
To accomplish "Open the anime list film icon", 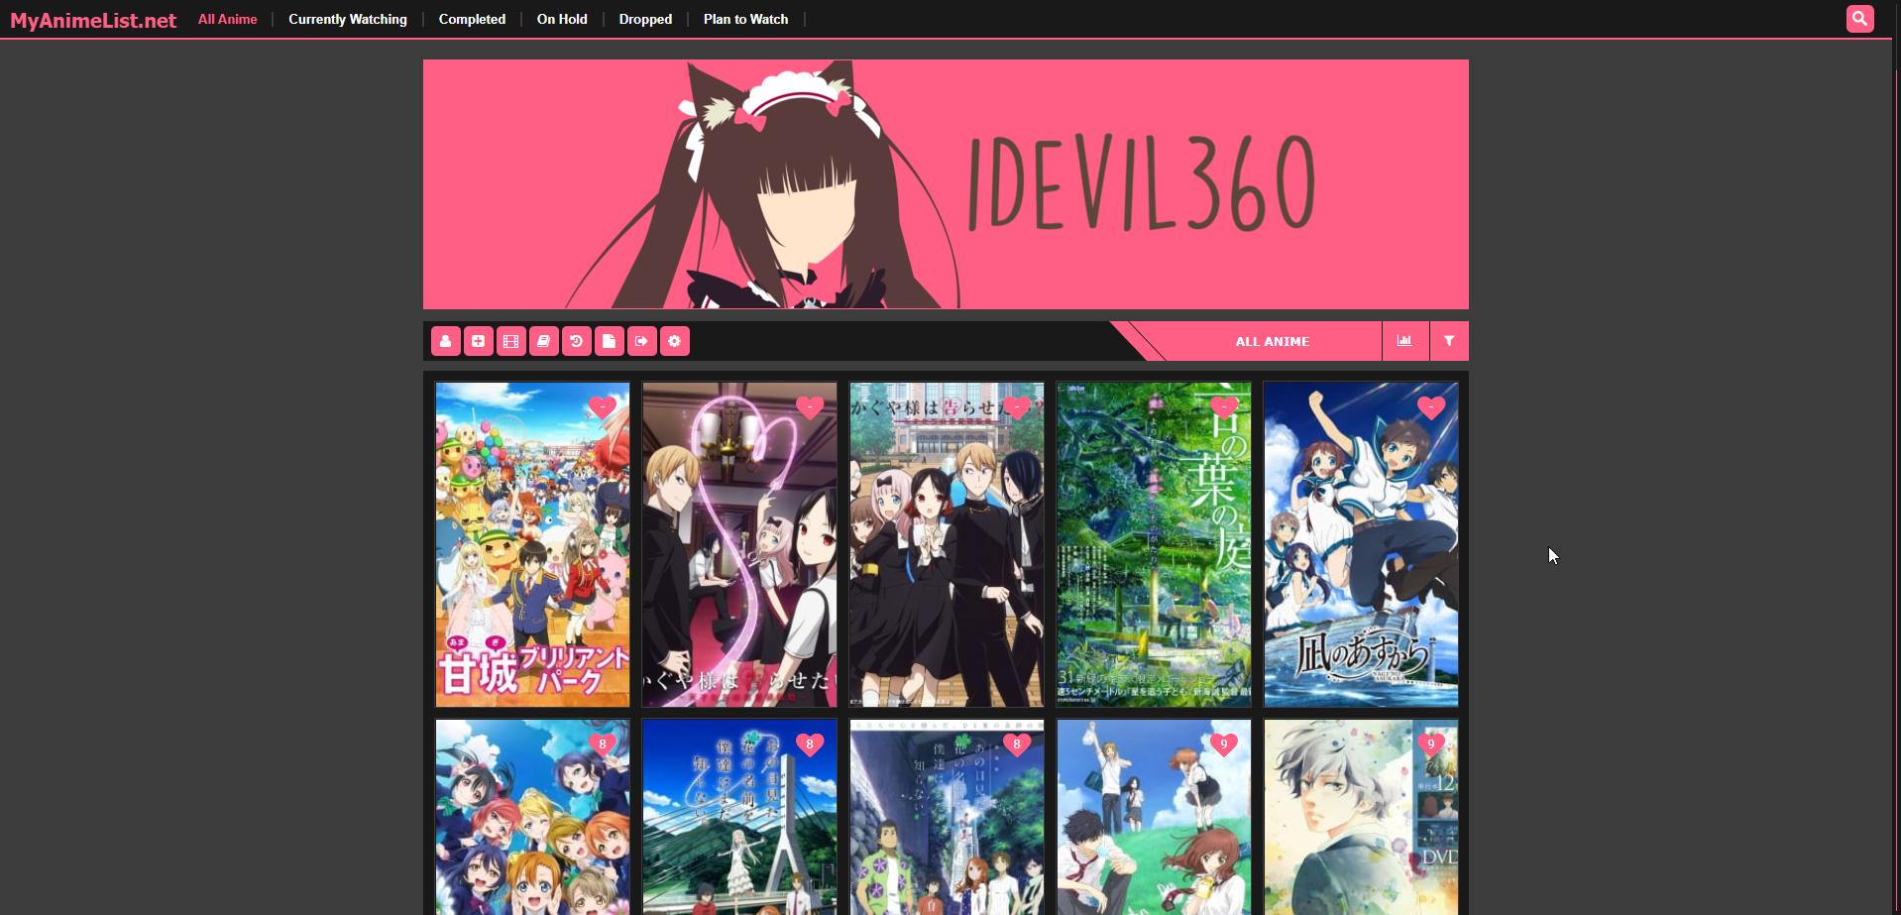I will (510, 341).
